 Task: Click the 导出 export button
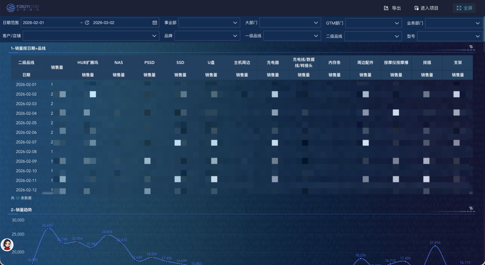coord(392,8)
